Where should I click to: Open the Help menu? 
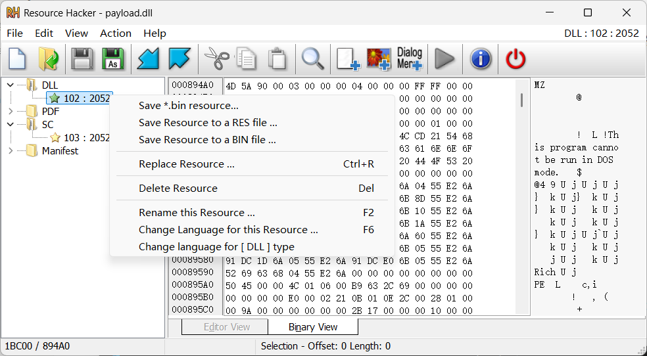point(155,33)
